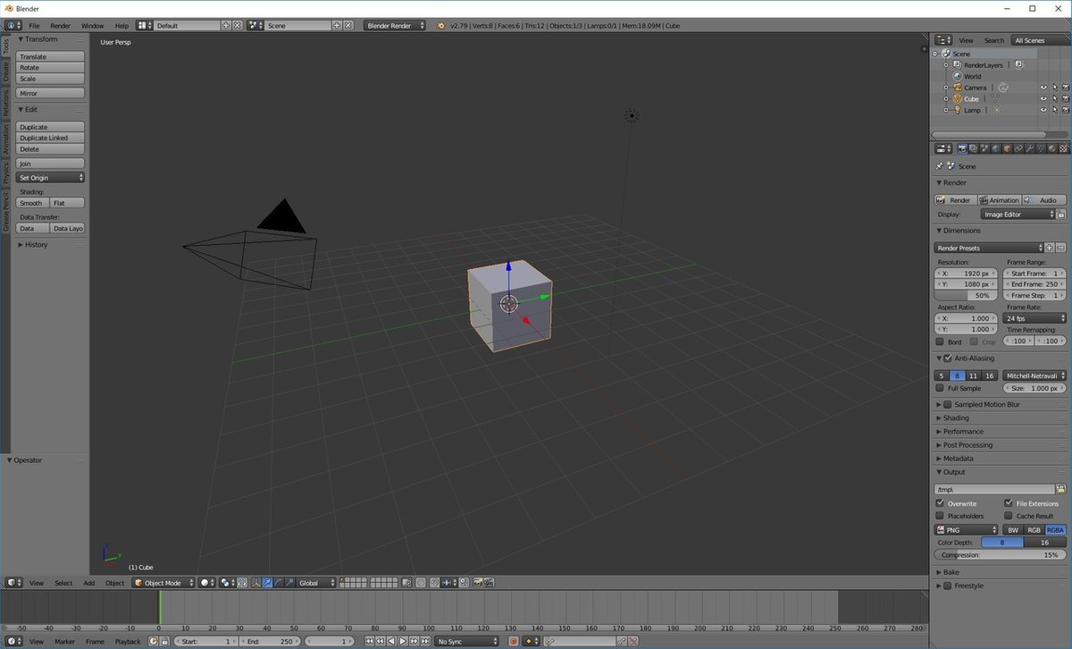Viewport: 1072px width, 649px height.
Task: Toggle Camera visibility eye in outliner
Action: click(1043, 88)
